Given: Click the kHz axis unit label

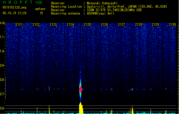Looking at the screenshot, I should [3, 23].
